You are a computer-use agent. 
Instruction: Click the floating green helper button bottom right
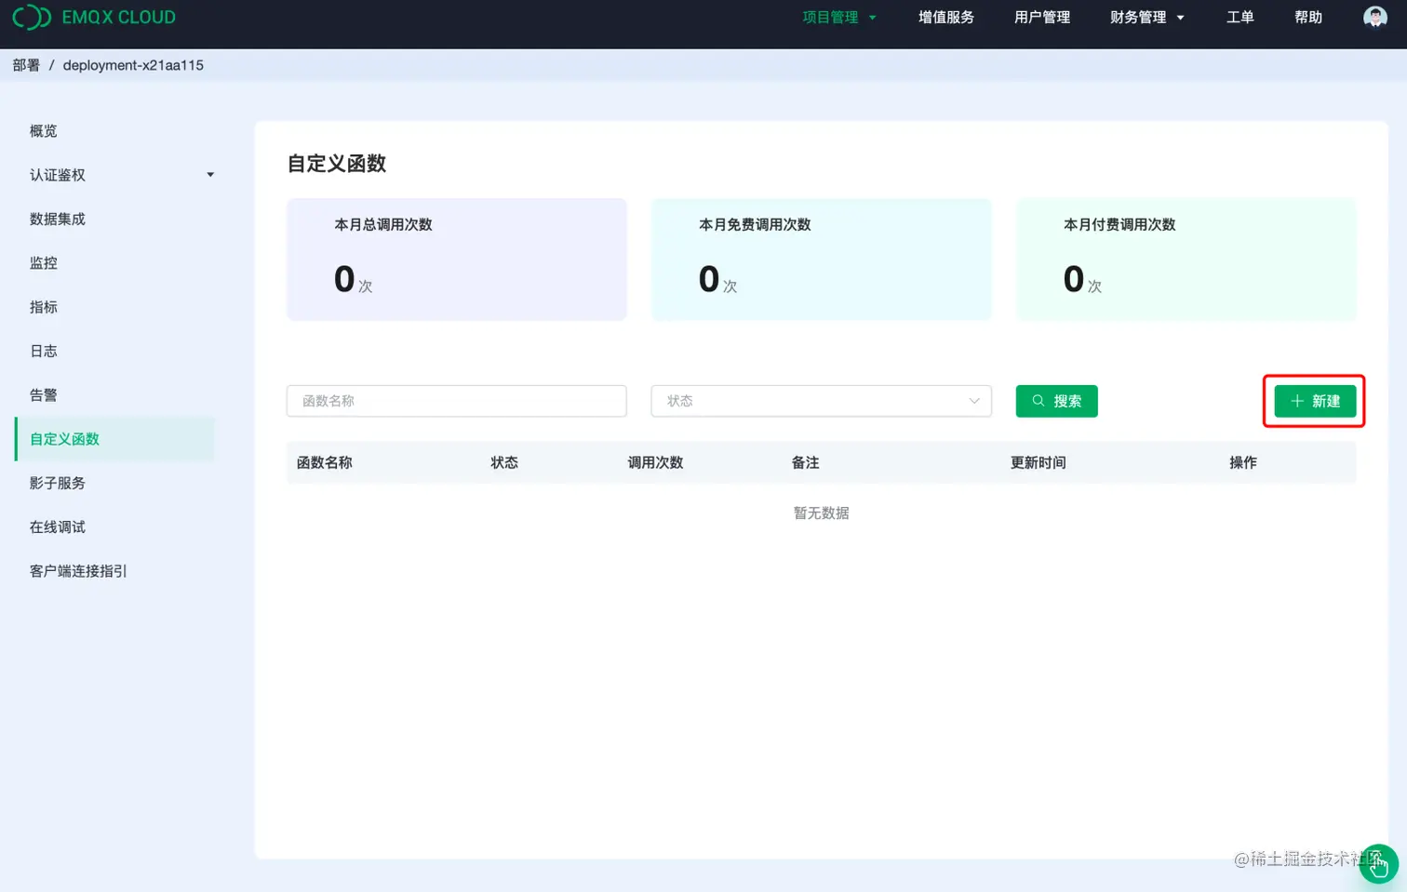click(1379, 864)
